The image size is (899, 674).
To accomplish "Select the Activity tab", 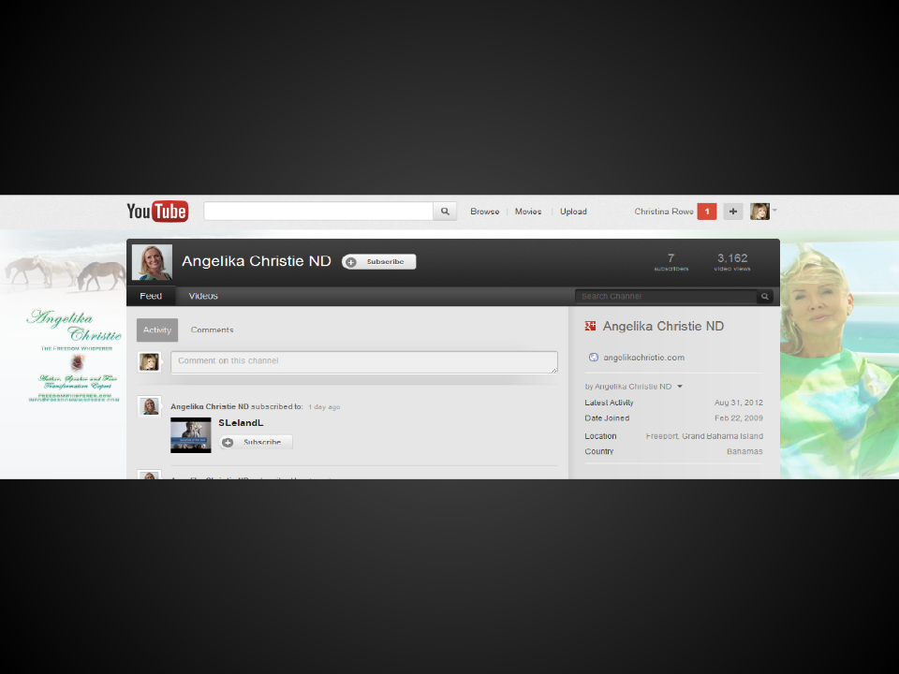I will (x=157, y=330).
